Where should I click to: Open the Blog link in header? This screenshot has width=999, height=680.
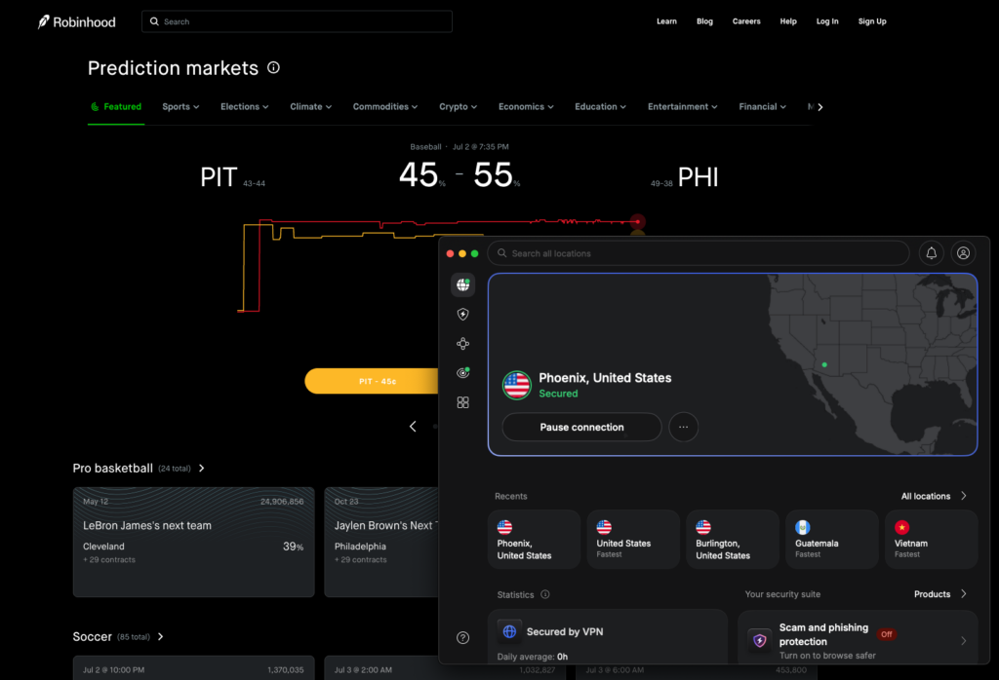pos(704,21)
